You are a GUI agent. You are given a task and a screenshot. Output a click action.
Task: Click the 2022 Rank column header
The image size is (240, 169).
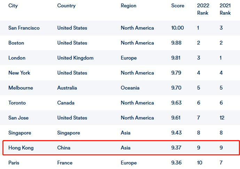tap(203, 9)
